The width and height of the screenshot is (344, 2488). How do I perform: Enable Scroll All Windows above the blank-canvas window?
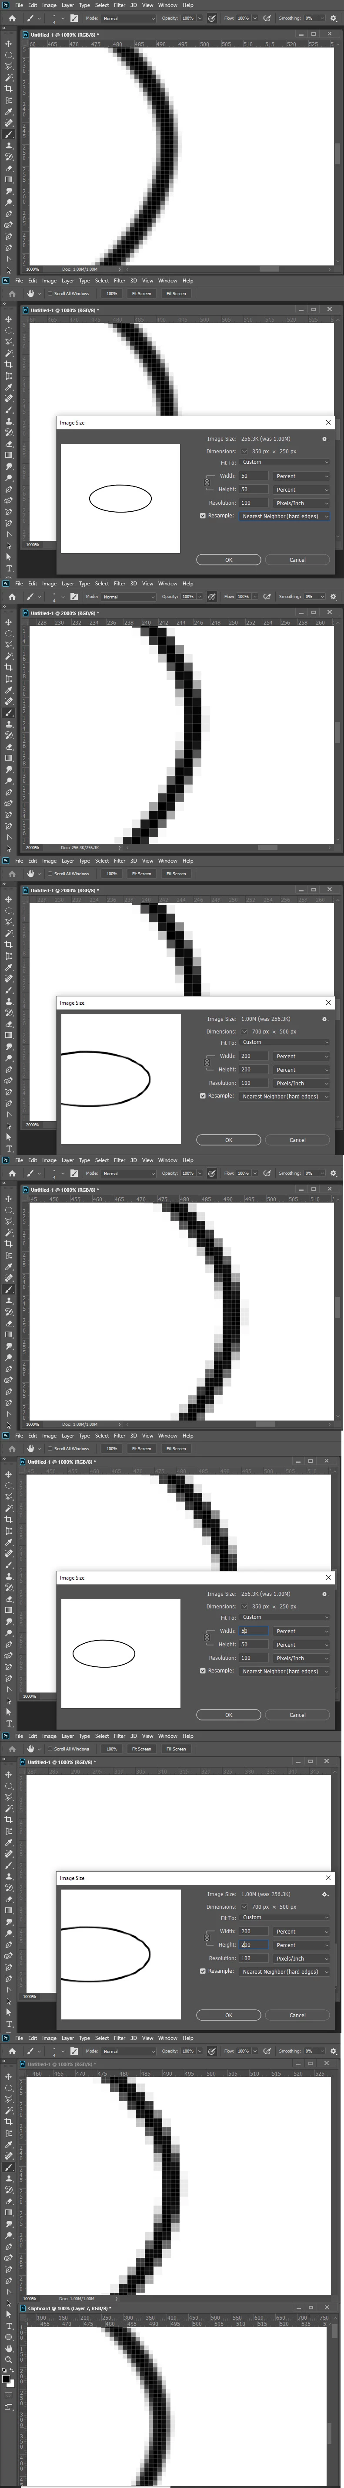(x=49, y=1749)
